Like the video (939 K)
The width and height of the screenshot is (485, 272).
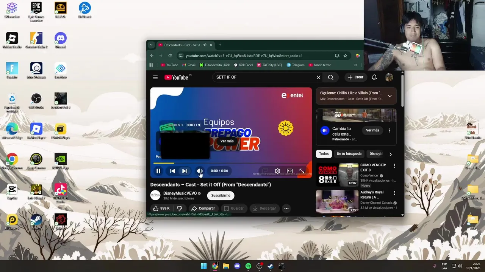coord(161,209)
